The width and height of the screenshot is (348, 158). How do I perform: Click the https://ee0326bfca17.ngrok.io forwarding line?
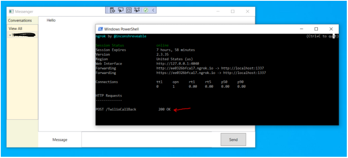pos(211,73)
